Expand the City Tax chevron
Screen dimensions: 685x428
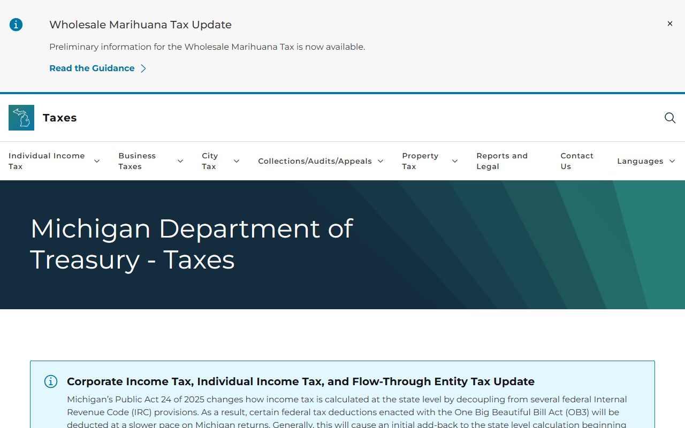[x=237, y=161]
